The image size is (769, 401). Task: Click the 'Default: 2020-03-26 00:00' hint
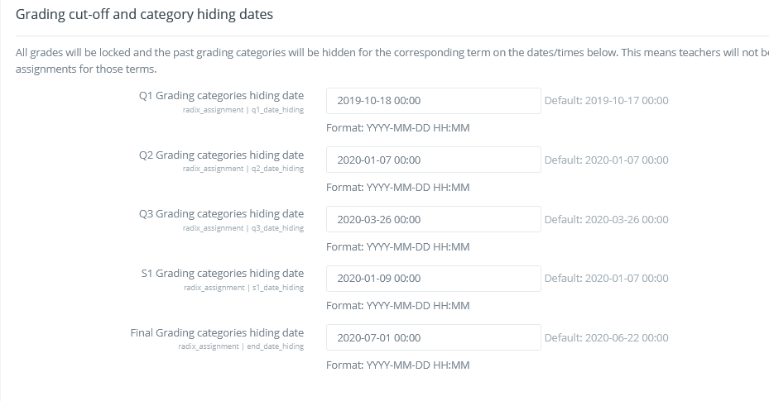(x=606, y=220)
